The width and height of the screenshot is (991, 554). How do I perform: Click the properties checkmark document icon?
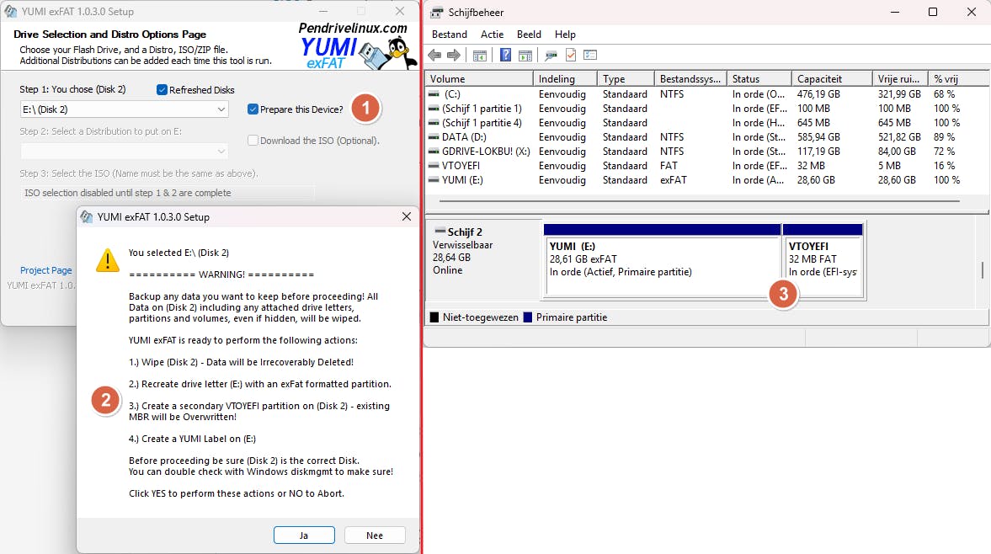click(571, 55)
